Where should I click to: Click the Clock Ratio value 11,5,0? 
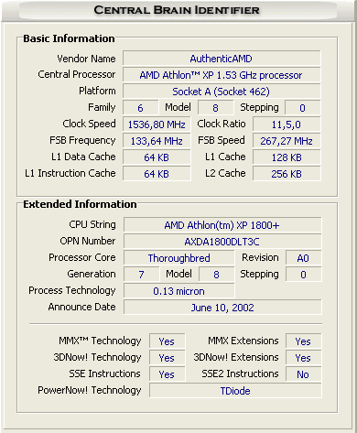point(287,124)
